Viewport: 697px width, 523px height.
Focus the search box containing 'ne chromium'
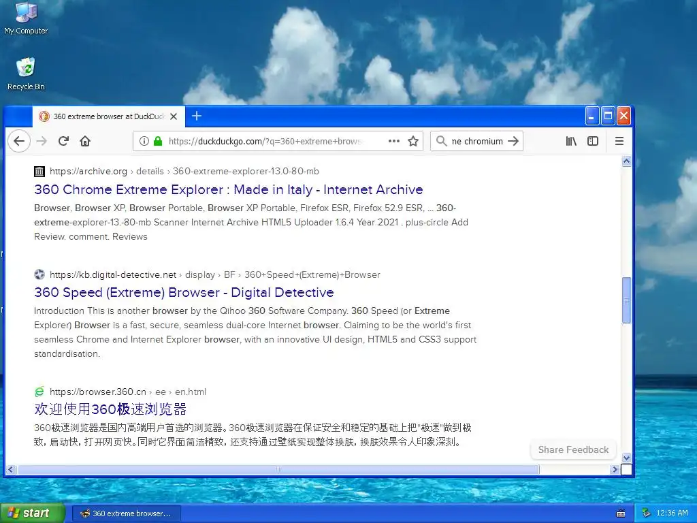(477, 142)
